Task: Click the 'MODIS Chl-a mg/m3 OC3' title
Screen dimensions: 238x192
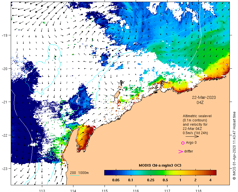Action: click(160, 165)
